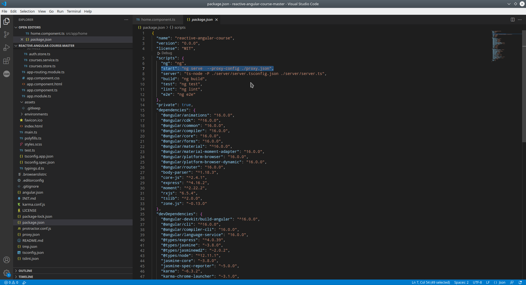This screenshot has width=526, height=285.
Task: Open the Go menu
Action: [x=51, y=11]
